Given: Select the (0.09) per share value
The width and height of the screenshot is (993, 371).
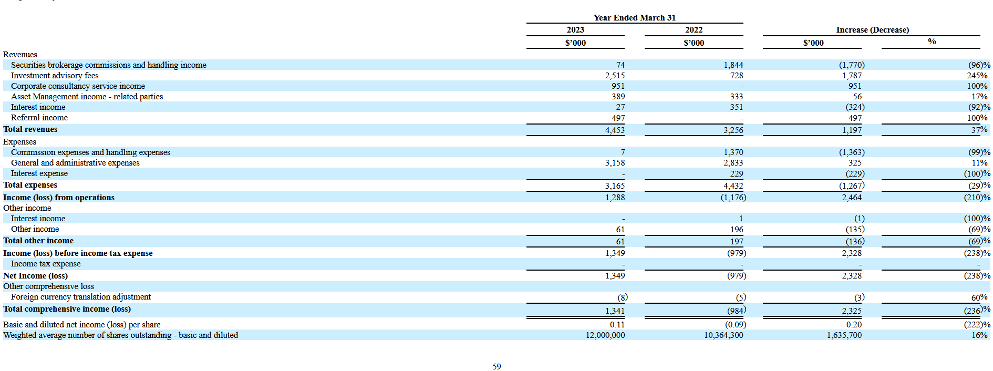Looking at the screenshot, I should click(x=736, y=325).
